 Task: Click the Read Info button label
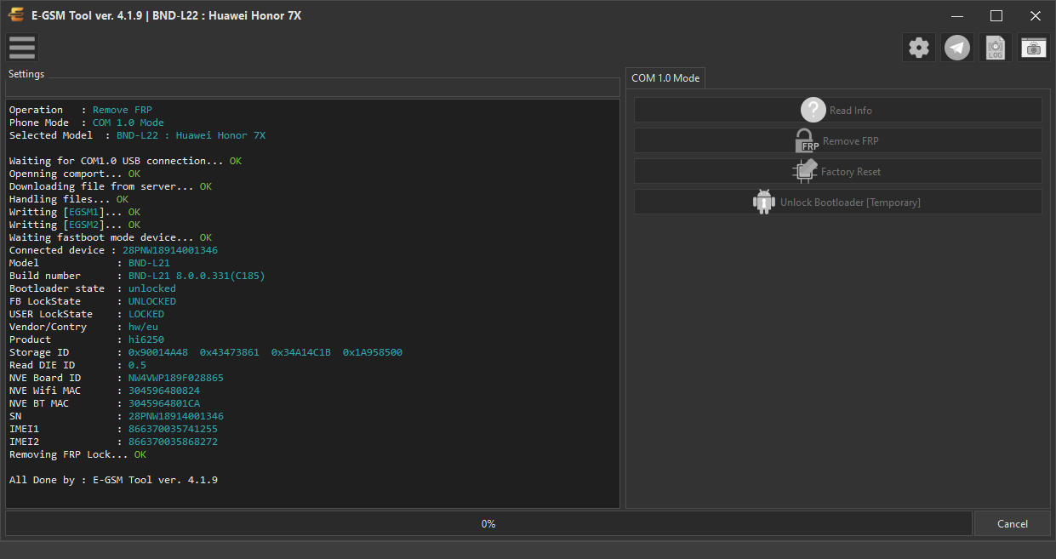point(851,111)
